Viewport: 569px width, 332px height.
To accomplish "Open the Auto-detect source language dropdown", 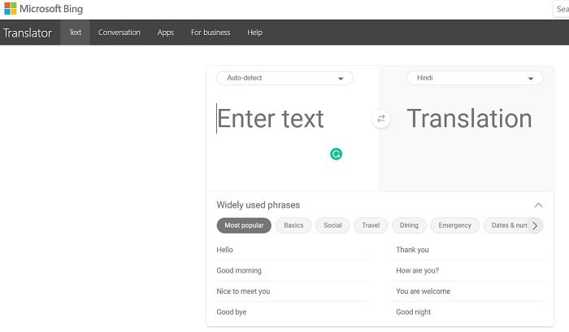I will click(x=284, y=78).
